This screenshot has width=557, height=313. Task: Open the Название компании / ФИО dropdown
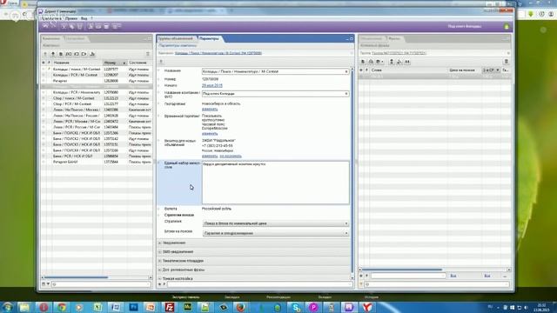tap(346, 94)
